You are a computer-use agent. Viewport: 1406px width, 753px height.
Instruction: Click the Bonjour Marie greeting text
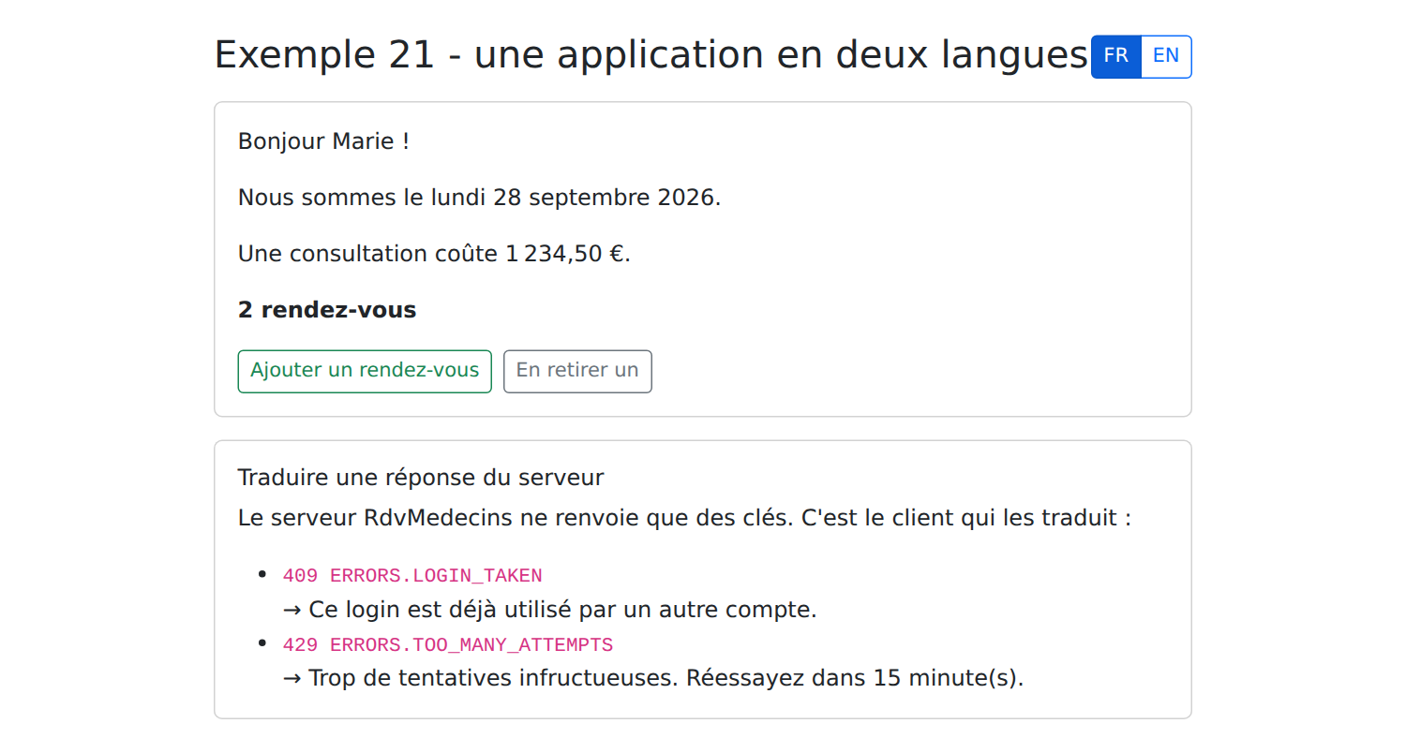[x=323, y=141]
